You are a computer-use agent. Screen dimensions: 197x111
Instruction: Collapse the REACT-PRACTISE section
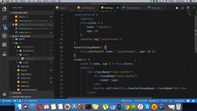tap(21, 36)
